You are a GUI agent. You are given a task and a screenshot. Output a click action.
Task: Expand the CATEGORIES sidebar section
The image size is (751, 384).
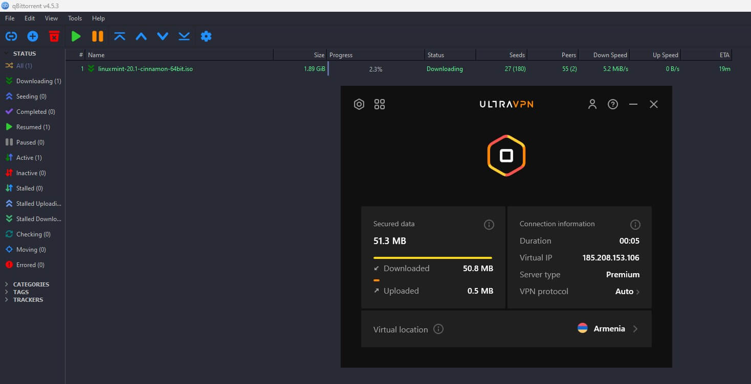7,284
